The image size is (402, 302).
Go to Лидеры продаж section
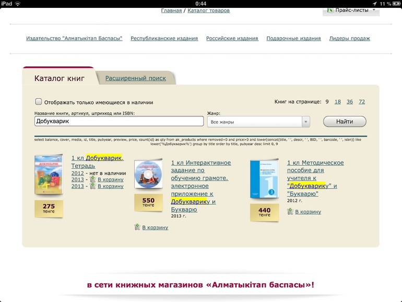[x=349, y=38]
